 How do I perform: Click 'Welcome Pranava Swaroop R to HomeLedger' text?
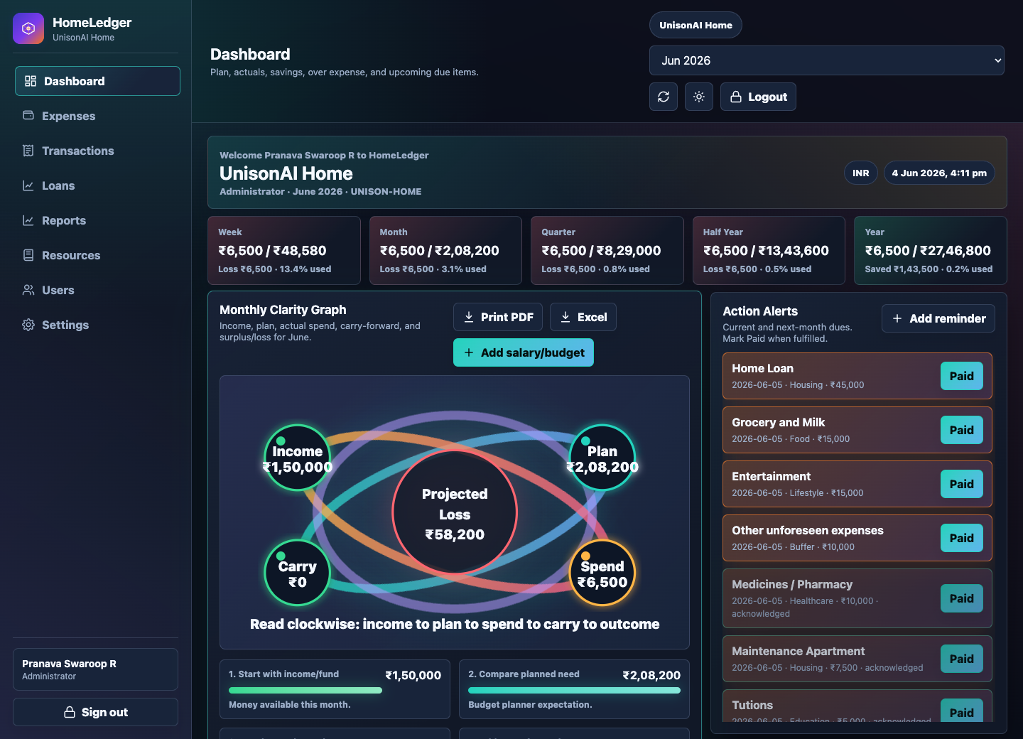coord(324,155)
